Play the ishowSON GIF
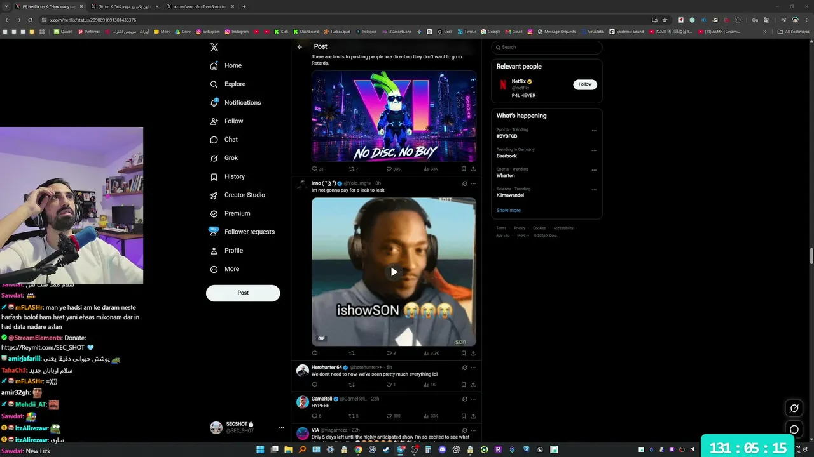Screen dimensions: 814x457 394,272
